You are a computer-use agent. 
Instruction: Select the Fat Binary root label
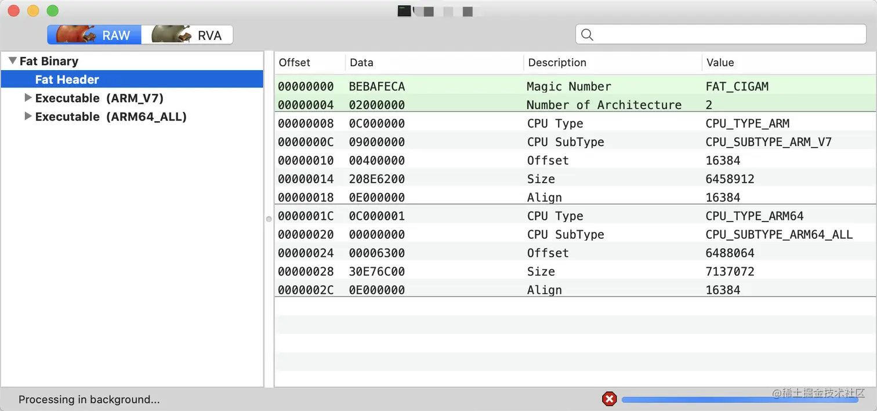click(x=49, y=61)
